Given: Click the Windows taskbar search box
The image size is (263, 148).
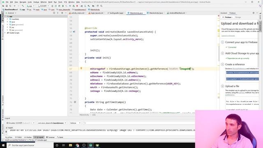Looking at the screenshot, I should coord(30,145).
